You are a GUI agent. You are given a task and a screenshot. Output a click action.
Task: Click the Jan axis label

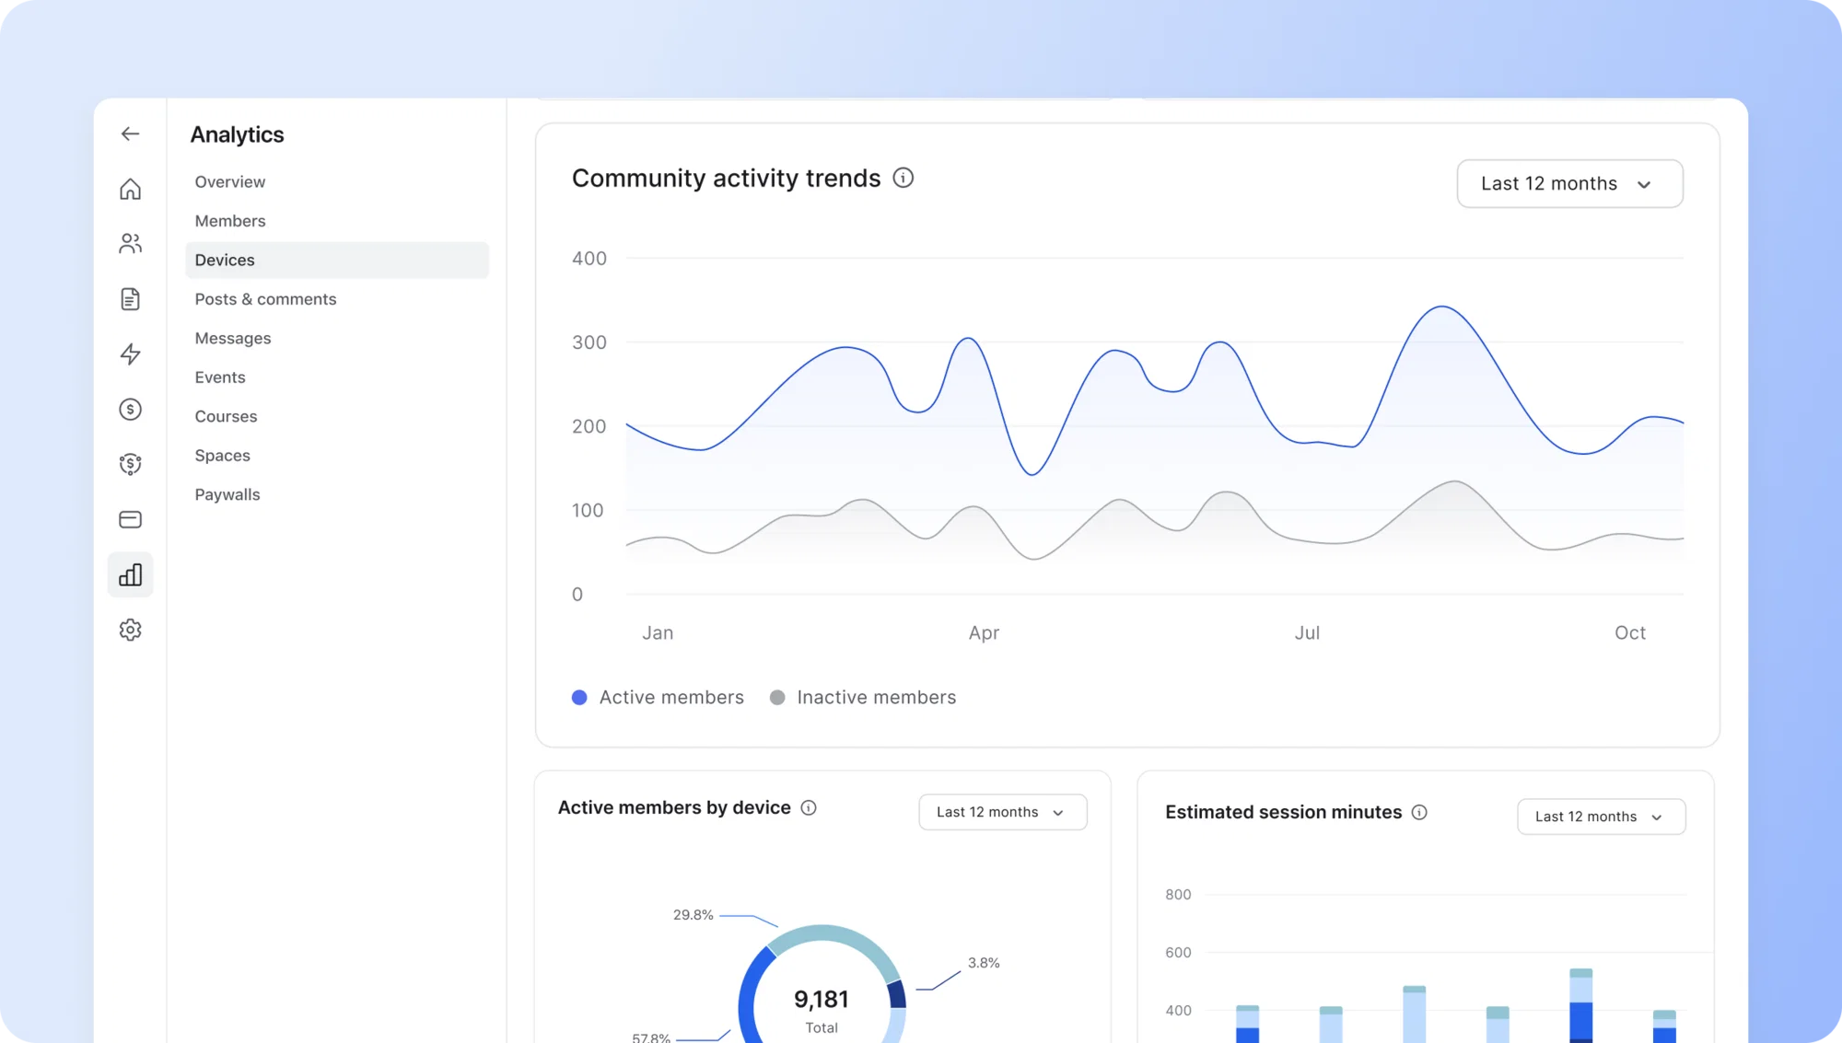point(658,632)
